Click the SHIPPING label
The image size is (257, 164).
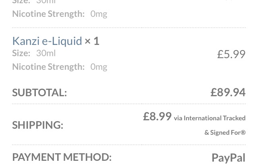(37, 125)
